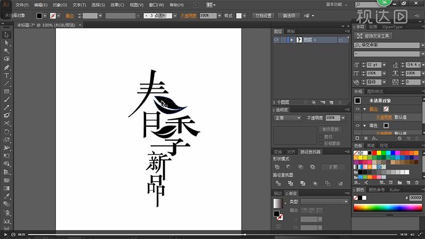
Task: Click the 文档设置 button
Action: coord(263,16)
